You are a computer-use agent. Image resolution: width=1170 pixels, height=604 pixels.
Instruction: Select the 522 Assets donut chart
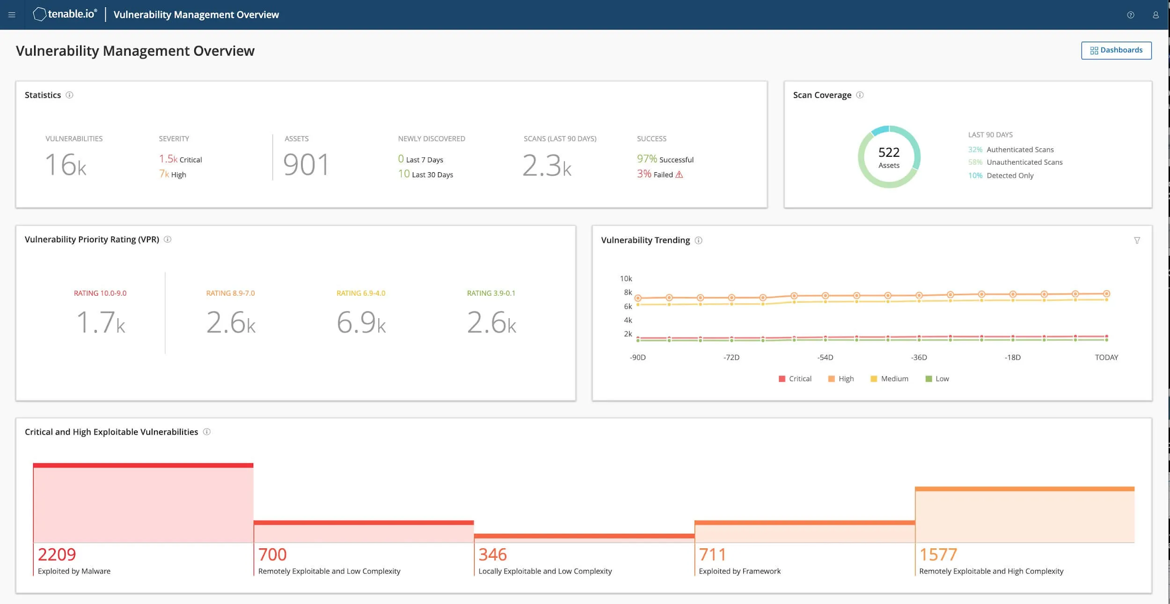click(888, 157)
